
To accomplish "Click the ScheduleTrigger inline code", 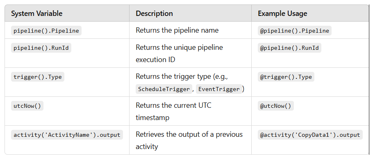I will click(164, 89).
